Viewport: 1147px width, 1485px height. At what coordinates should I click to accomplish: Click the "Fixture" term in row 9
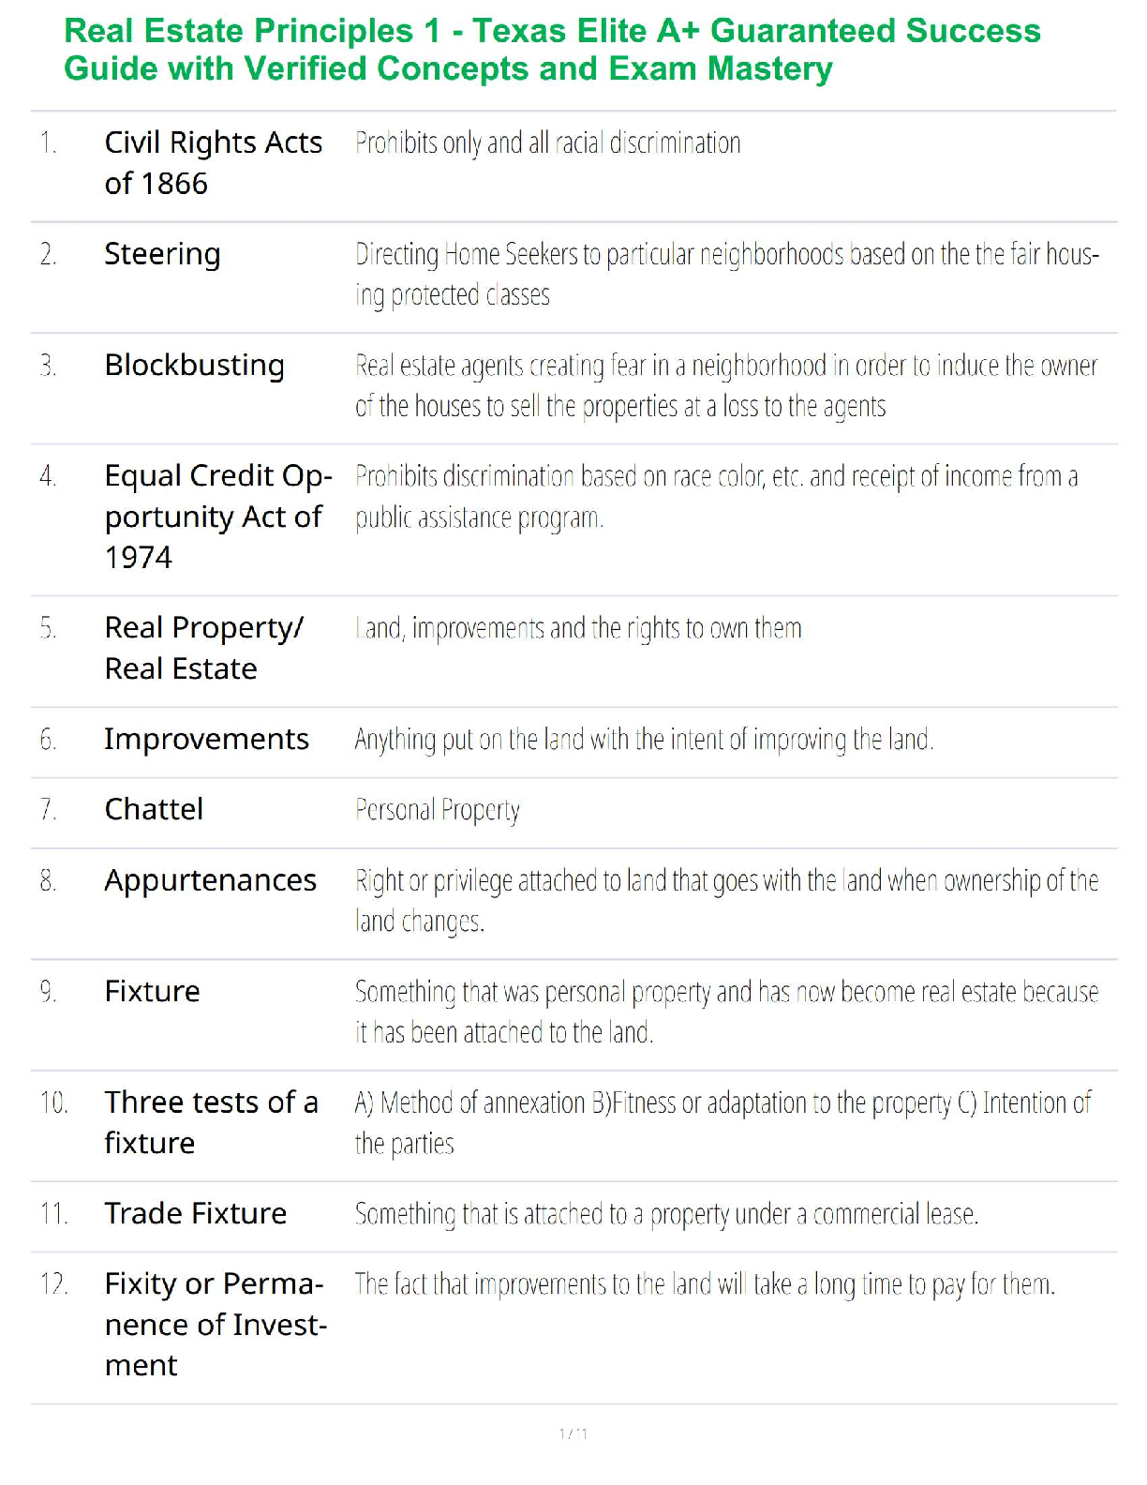[152, 992]
